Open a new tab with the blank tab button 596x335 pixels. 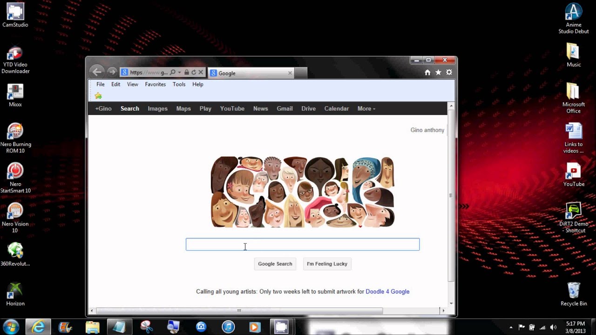point(301,73)
